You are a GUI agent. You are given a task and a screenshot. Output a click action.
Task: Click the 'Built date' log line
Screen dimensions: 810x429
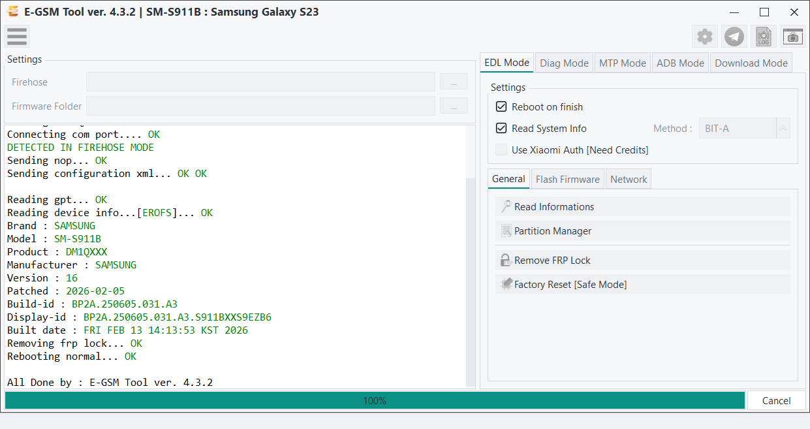127,330
